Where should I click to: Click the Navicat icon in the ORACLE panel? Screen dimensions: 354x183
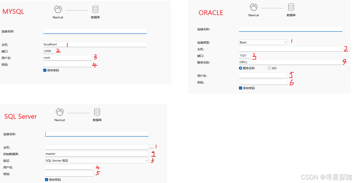(x=254, y=7)
